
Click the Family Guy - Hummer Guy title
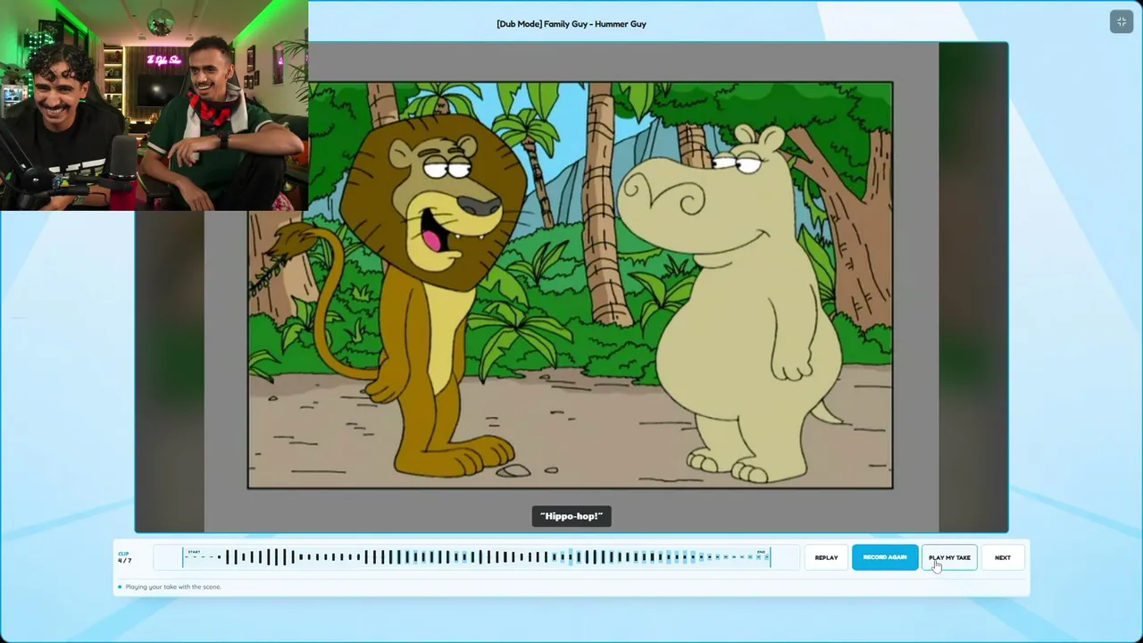[x=571, y=24]
